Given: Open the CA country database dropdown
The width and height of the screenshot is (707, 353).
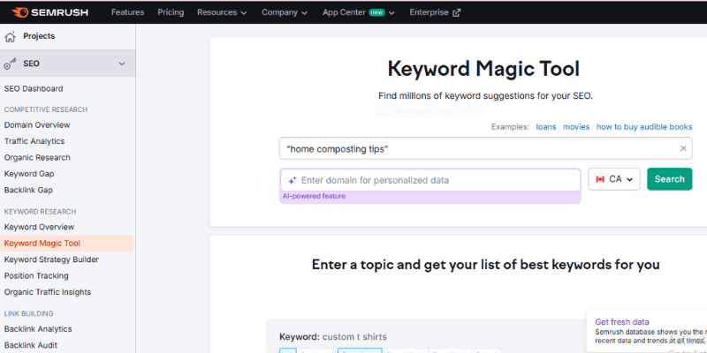Looking at the screenshot, I should [x=613, y=179].
